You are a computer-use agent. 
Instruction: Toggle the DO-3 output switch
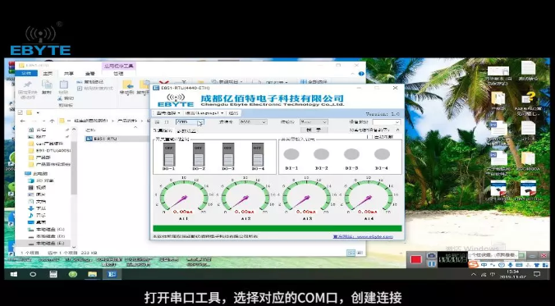pos(228,154)
